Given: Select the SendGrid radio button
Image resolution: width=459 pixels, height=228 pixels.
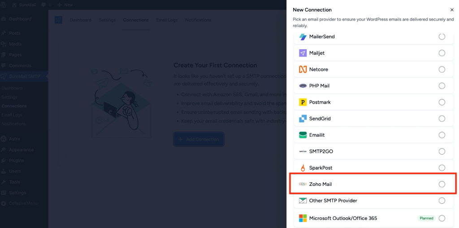Looking at the screenshot, I should tap(442, 119).
